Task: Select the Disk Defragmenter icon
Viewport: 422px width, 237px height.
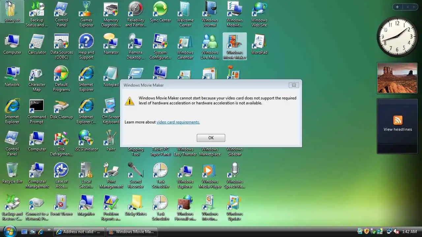Action: pos(62,143)
